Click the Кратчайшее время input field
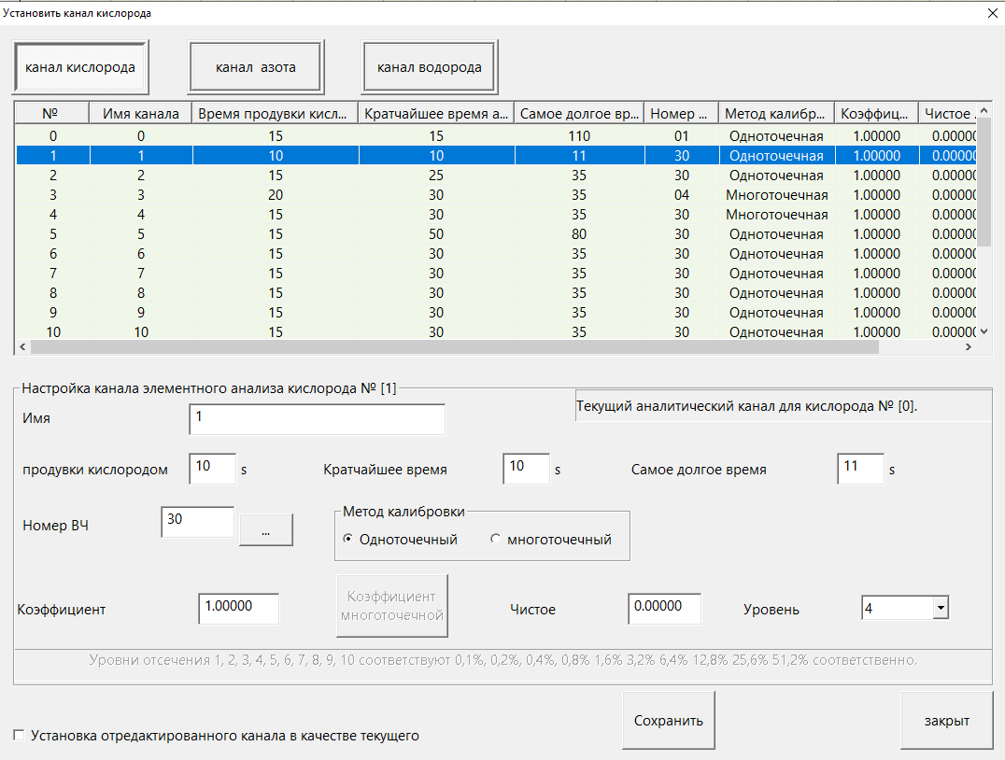Image resolution: width=1005 pixels, height=760 pixels. 526,469
